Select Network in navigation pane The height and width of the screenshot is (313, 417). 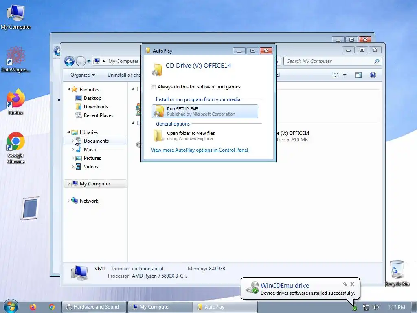(x=89, y=201)
